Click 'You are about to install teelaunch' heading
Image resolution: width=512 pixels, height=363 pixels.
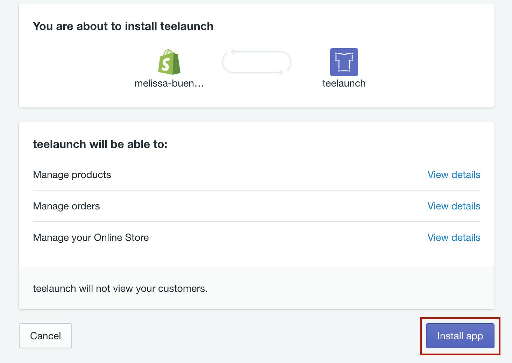pyautogui.click(x=123, y=26)
